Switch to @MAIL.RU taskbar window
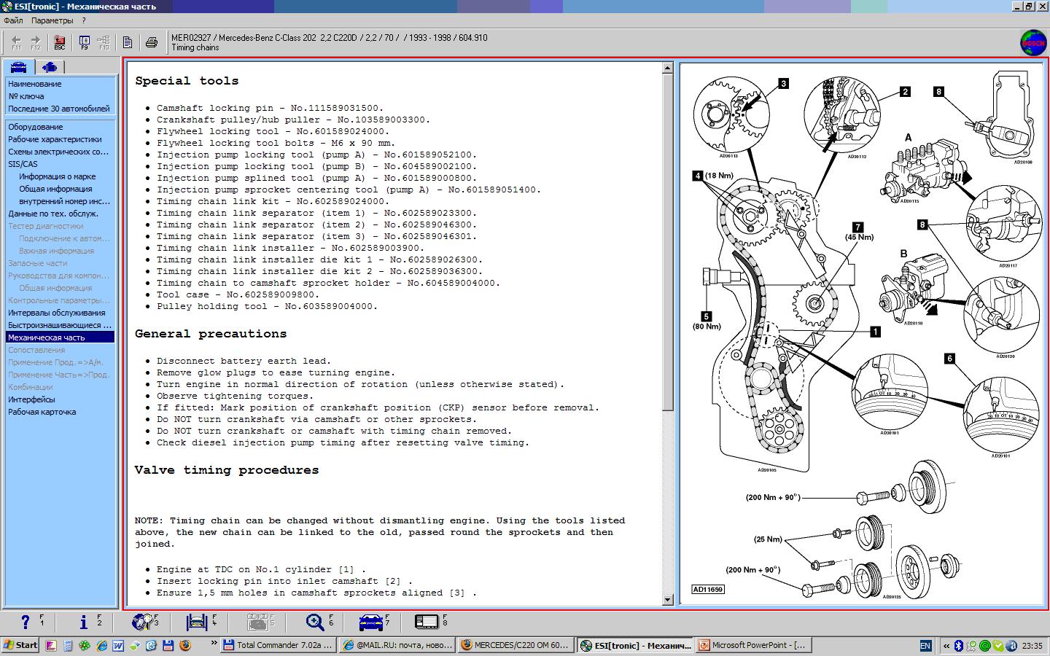The image size is (1050, 656). (x=397, y=645)
